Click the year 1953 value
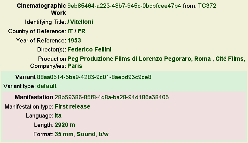This screenshot has height=143, width=248. (74, 40)
